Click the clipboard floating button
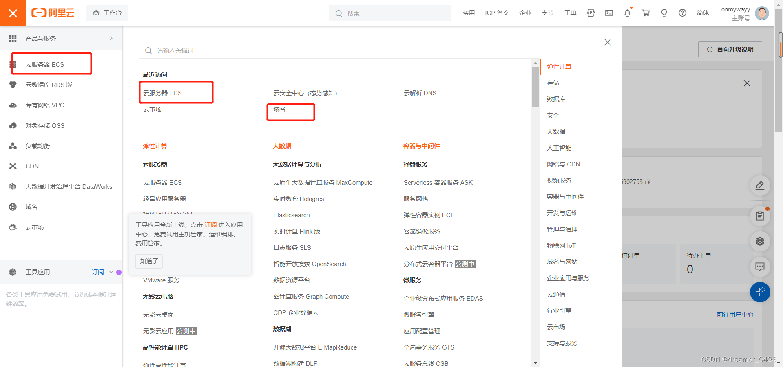The height and width of the screenshot is (367, 783). point(760,216)
